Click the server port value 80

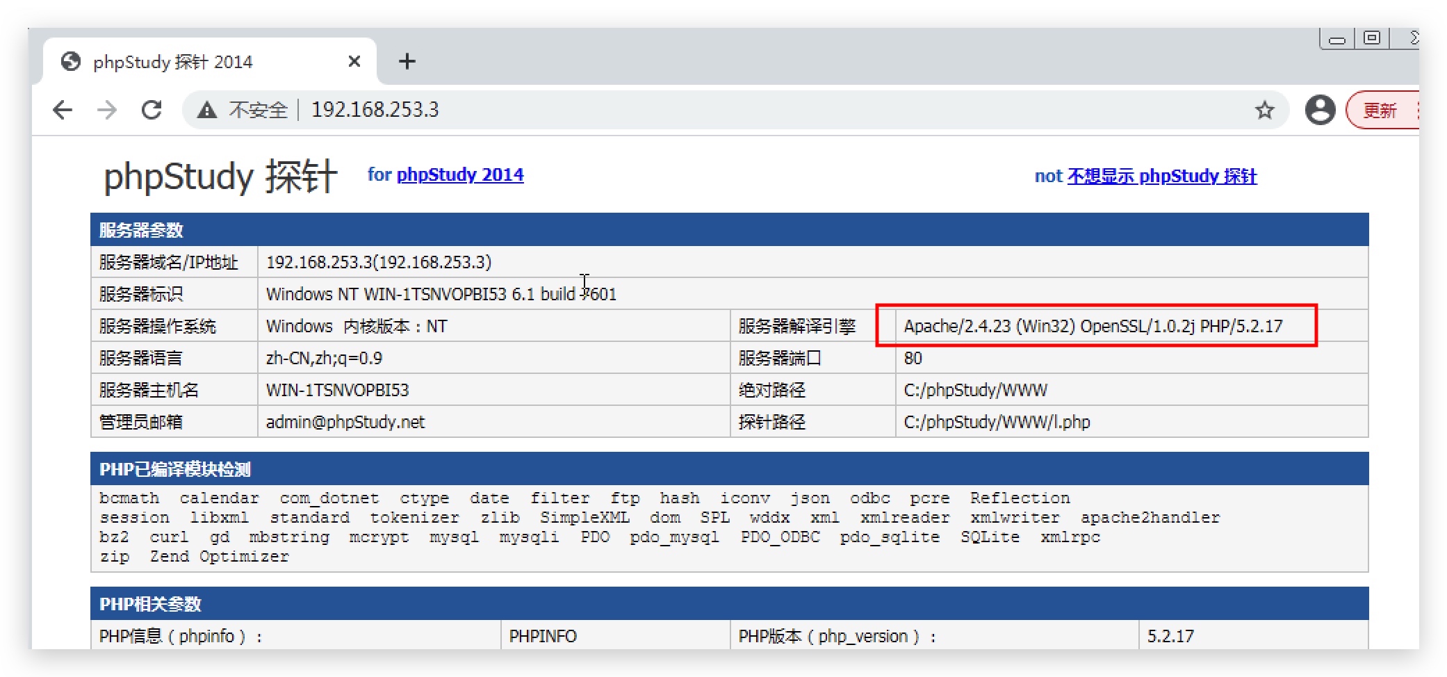point(913,358)
